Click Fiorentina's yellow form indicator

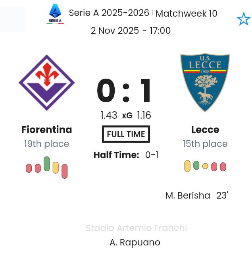(56, 168)
